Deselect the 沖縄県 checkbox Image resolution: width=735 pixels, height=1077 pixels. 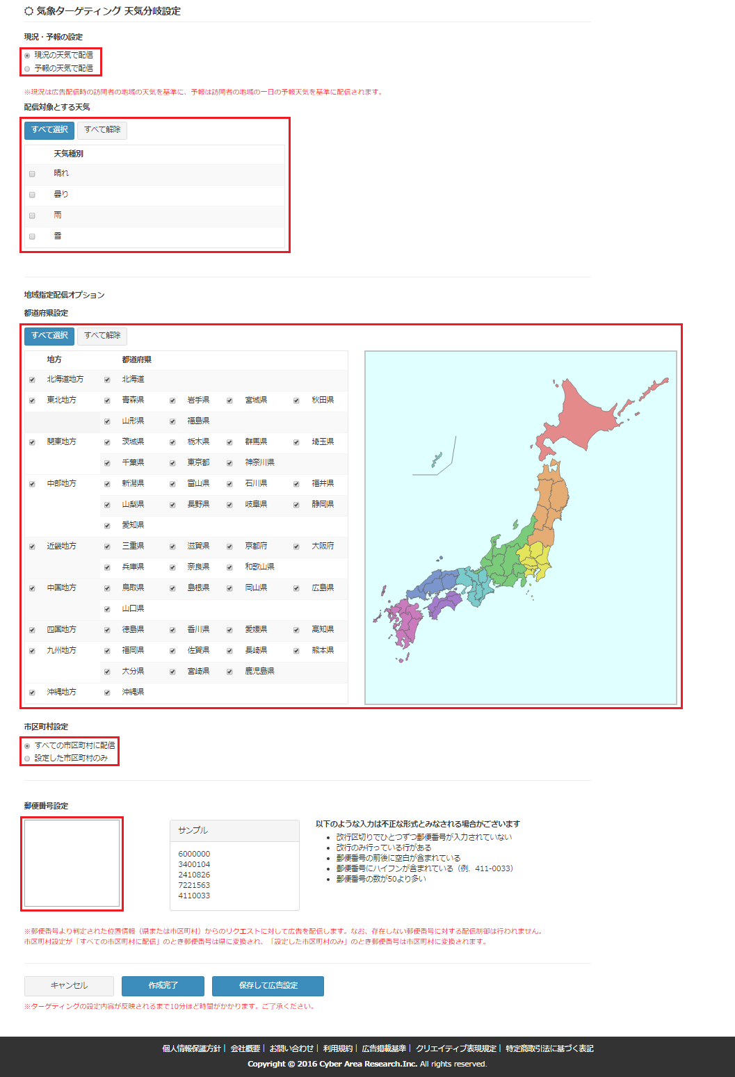click(107, 693)
